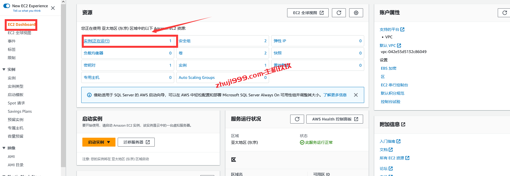Image resolution: width=510 pixels, height=176 pixels.
Task: Open 快照 resource link
Action: pyautogui.click(x=277, y=53)
